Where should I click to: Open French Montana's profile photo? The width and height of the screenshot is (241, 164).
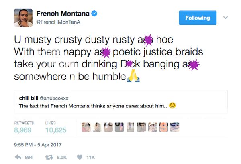click(x=23, y=18)
